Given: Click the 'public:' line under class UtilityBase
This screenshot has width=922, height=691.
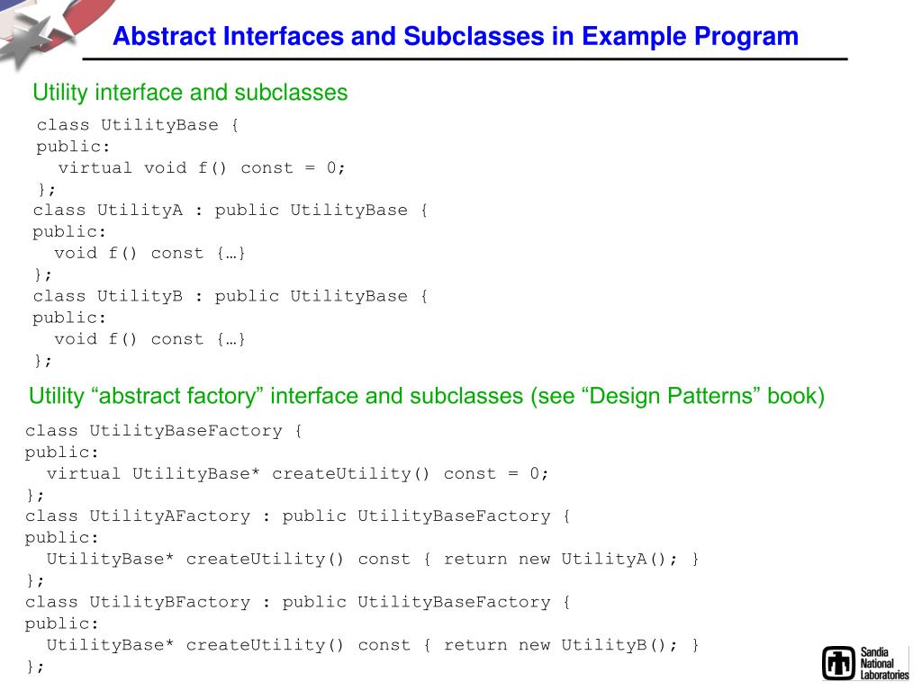Looking at the screenshot, I should coord(73,147).
